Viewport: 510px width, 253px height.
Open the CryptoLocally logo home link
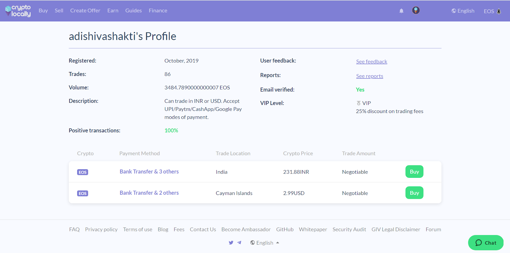point(18,11)
